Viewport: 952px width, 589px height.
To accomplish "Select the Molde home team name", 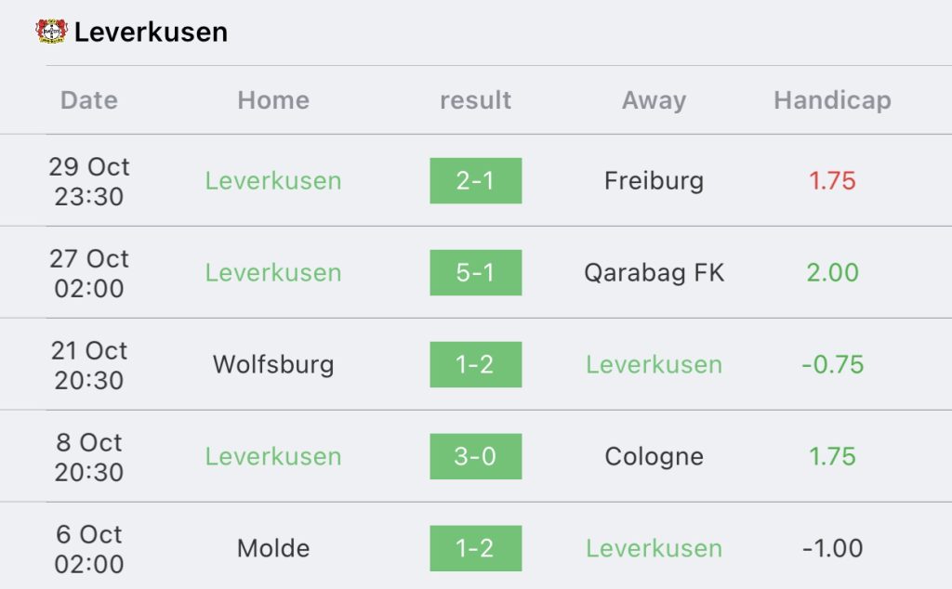I will coord(273,549).
